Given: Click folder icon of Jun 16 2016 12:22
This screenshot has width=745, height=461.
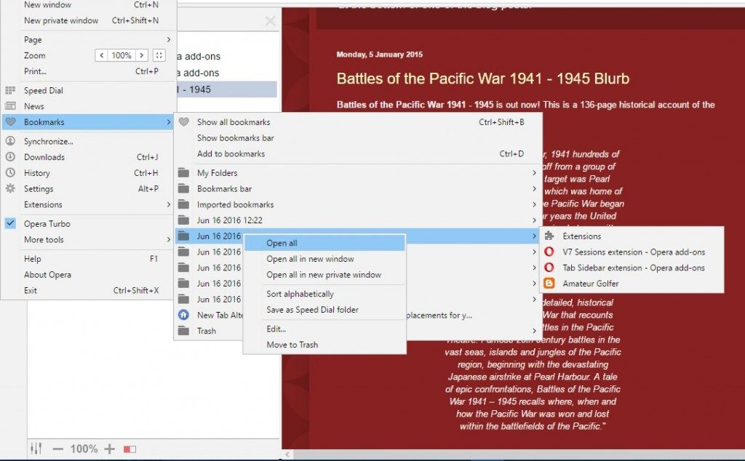Looking at the screenshot, I should [183, 220].
